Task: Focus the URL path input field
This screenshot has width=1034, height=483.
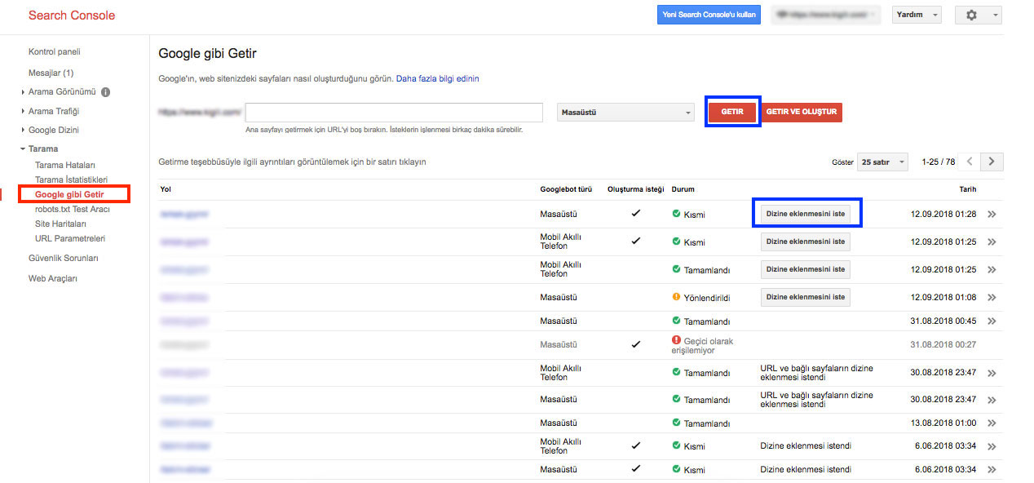Action: pos(394,113)
